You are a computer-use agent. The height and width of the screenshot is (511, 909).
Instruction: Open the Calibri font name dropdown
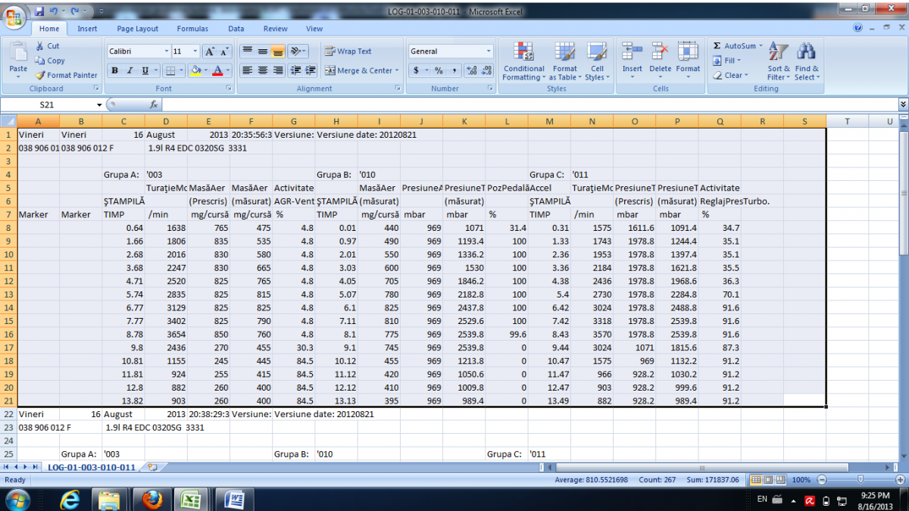(167, 51)
